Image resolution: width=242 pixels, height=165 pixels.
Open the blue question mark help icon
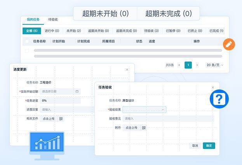pos(219,99)
